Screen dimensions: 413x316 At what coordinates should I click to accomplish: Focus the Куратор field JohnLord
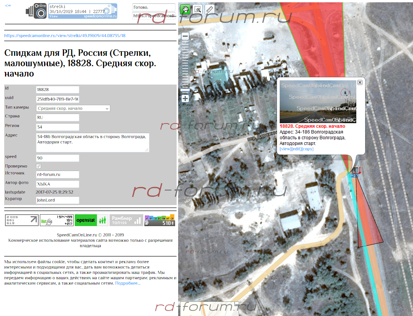click(x=57, y=200)
